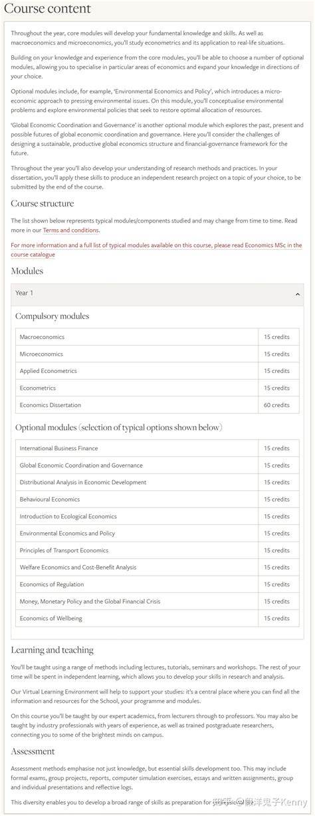315x816 pixels.
Task: Select the Microeconomics module row
Action: coord(157,354)
